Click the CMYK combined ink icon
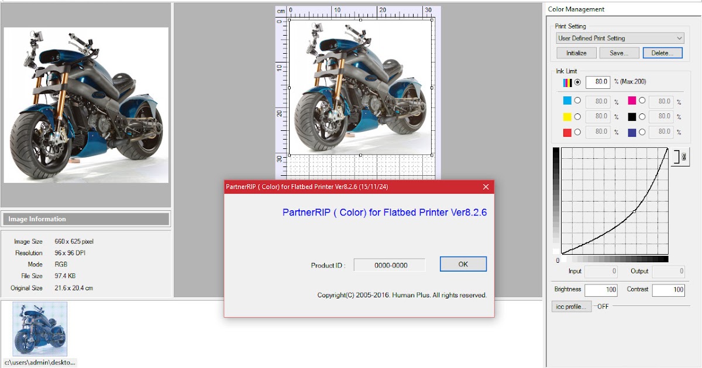The image size is (702, 368). pos(567,82)
